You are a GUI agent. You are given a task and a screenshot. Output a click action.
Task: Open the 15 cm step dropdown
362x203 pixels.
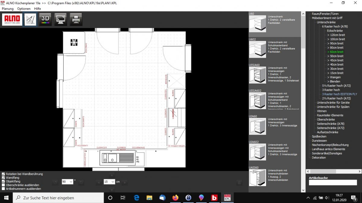click(109, 182)
